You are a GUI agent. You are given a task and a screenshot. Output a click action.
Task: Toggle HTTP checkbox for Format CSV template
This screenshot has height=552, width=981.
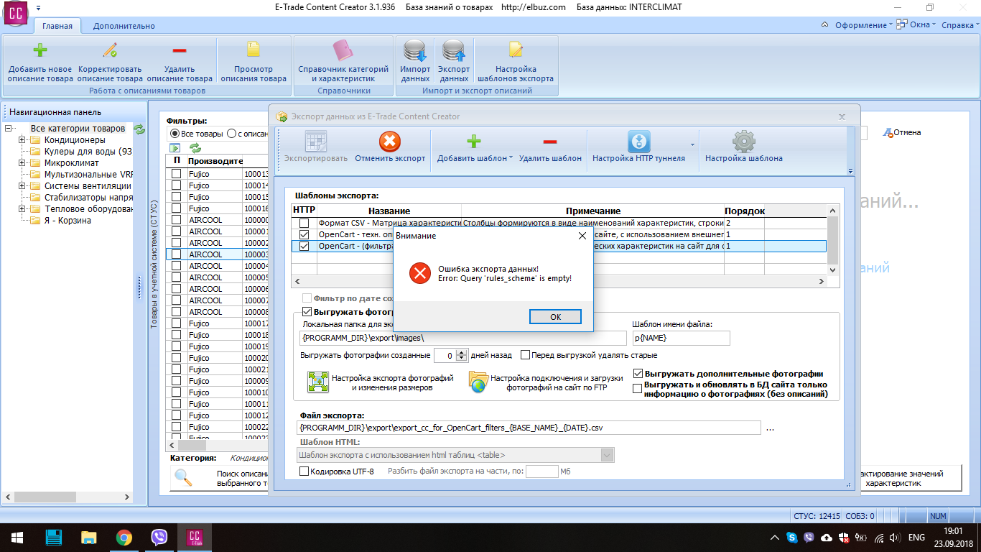[304, 224]
